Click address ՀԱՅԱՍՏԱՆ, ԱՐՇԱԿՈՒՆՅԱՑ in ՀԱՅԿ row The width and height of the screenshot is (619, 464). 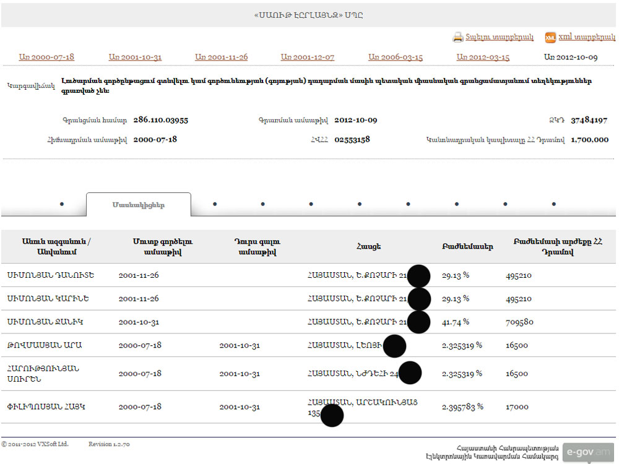pos(362,407)
